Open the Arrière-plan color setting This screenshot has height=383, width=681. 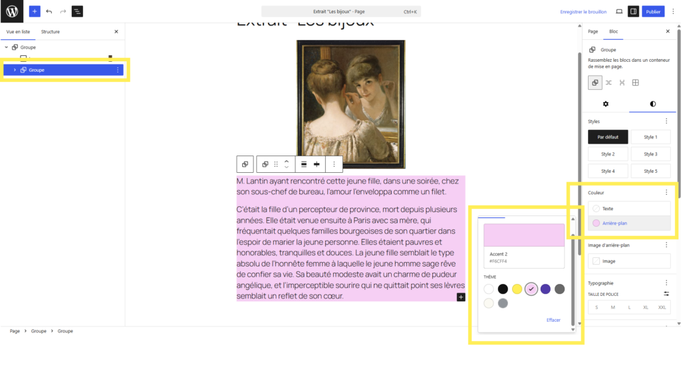tap(629, 223)
